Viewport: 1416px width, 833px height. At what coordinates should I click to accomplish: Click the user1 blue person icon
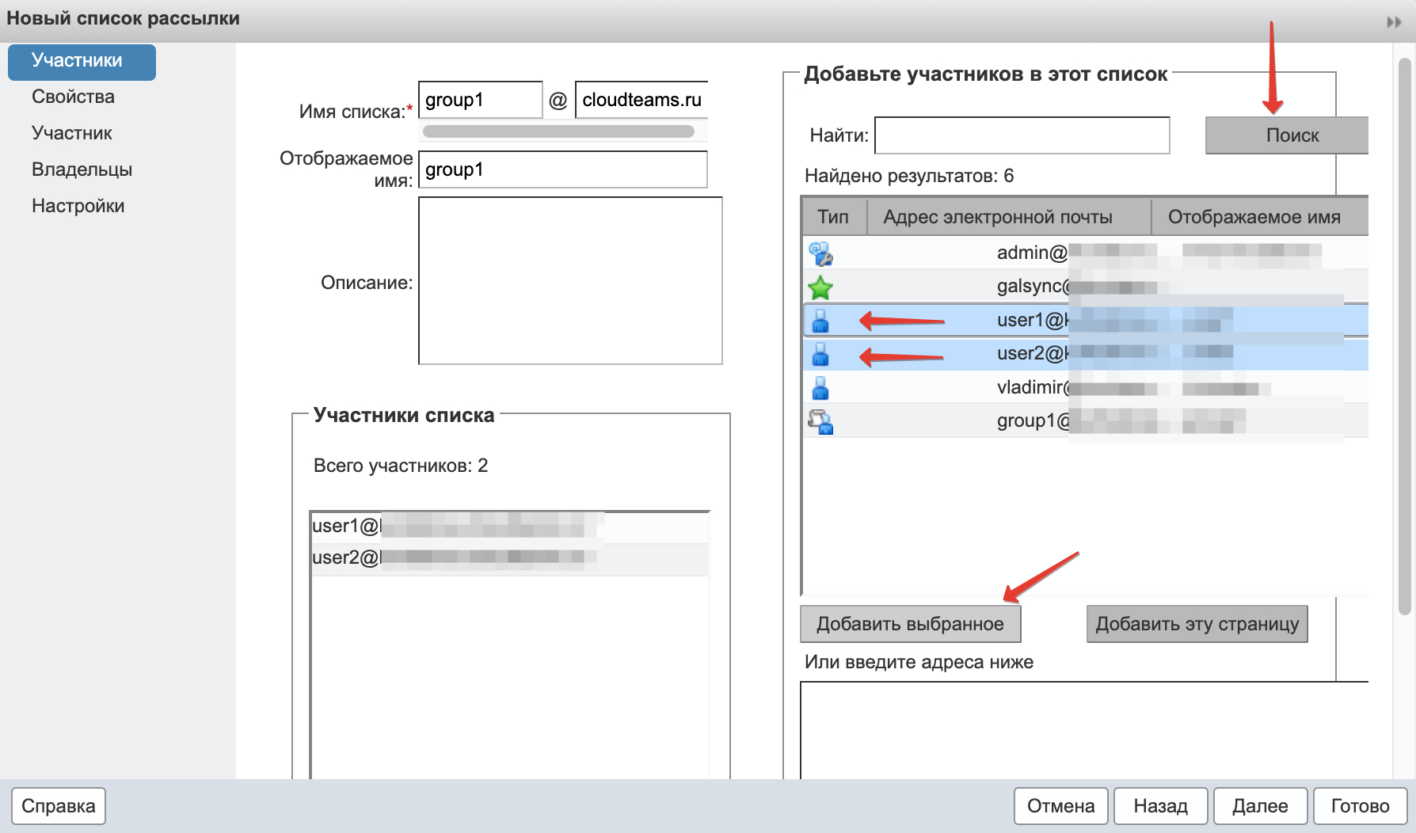tap(820, 321)
